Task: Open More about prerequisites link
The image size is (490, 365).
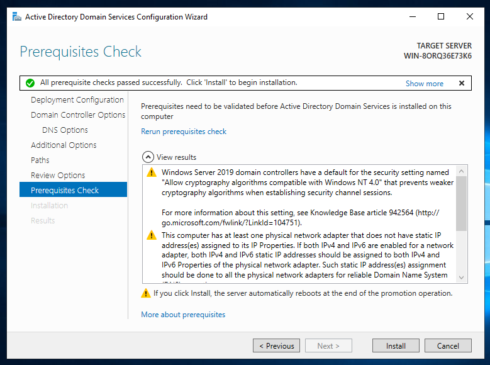Action: click(x=183, y=314)
